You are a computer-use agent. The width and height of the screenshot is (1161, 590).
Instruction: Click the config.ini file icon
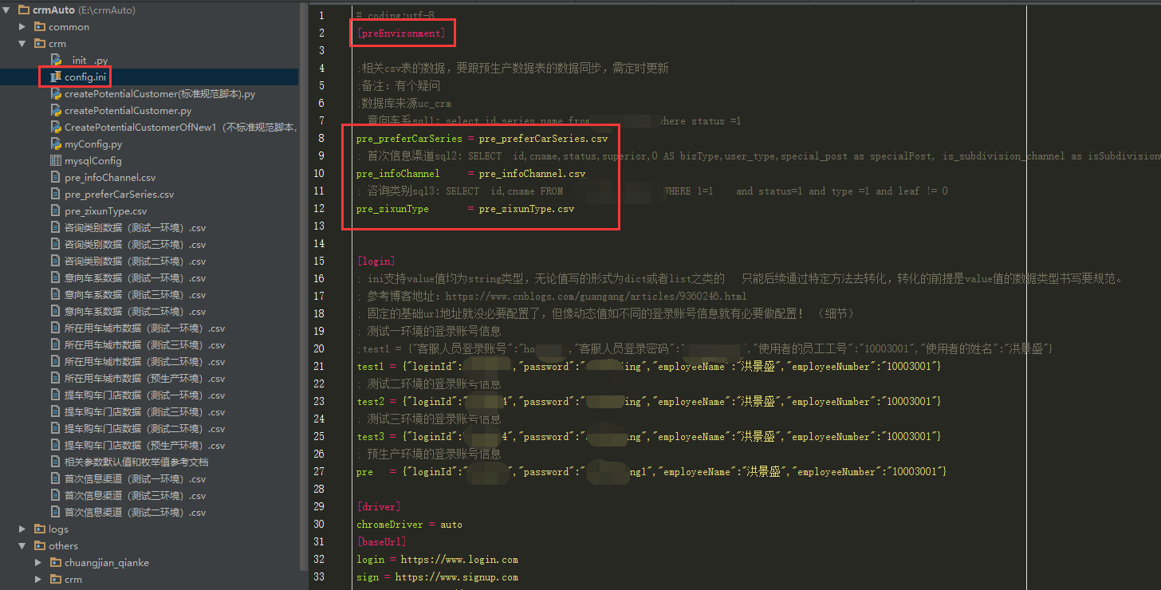56,77
